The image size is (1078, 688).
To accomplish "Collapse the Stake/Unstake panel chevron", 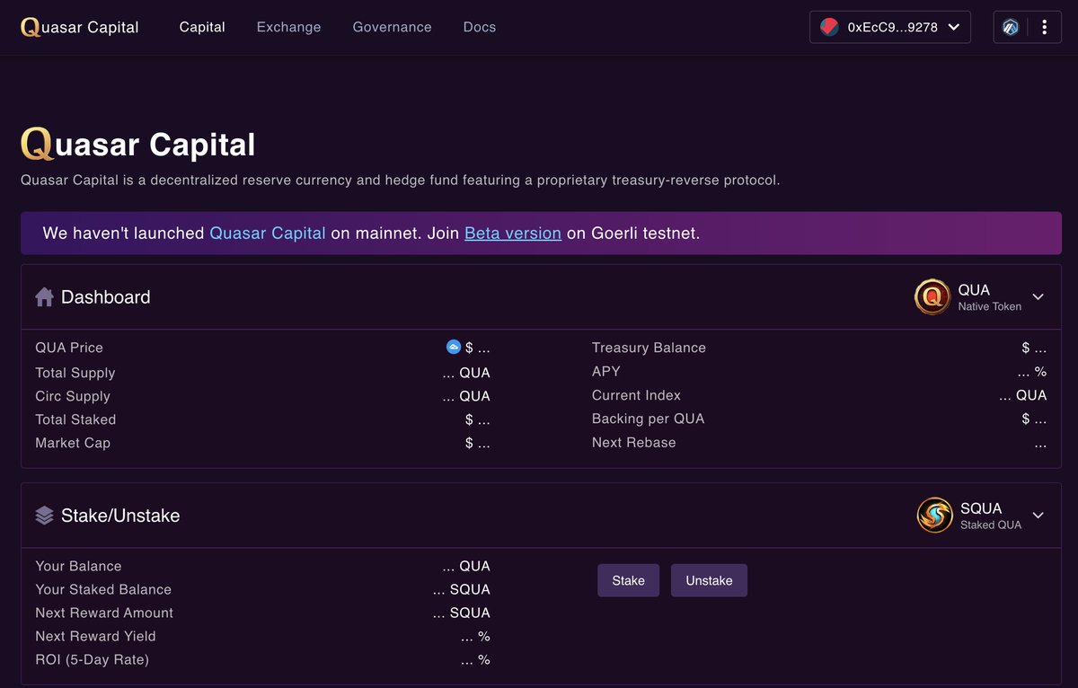I will click(1038, 516).
